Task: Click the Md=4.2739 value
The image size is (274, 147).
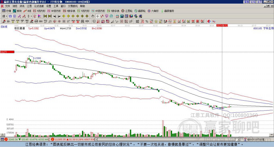Action: tap(65, 28)
